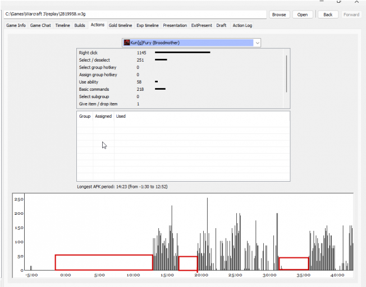The height and width of the screenshot is (287, 366).
Task: Switch to the Builds tab
Action: [x=80, y=25]
